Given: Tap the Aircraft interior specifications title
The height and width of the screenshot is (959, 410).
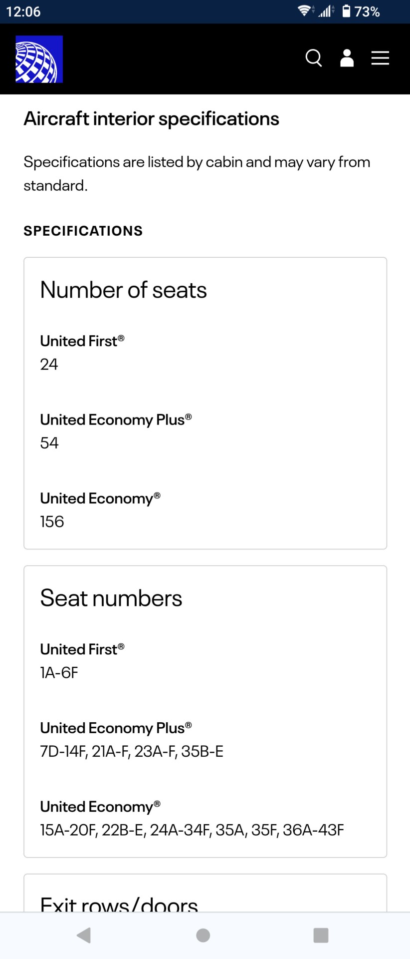Looking at the screenshot, I should click(151, 119).
